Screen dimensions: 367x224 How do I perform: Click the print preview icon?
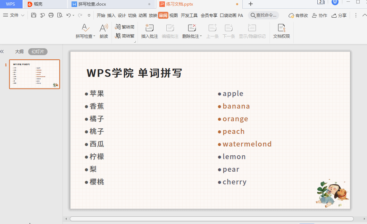(60, 15)
